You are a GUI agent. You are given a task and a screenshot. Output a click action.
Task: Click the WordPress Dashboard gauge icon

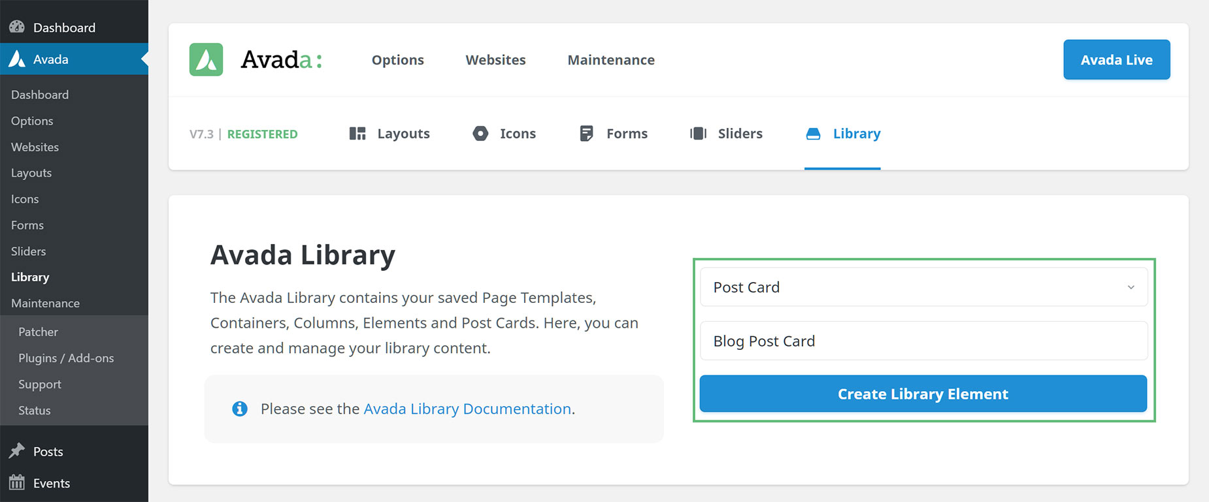coord(17,27)
